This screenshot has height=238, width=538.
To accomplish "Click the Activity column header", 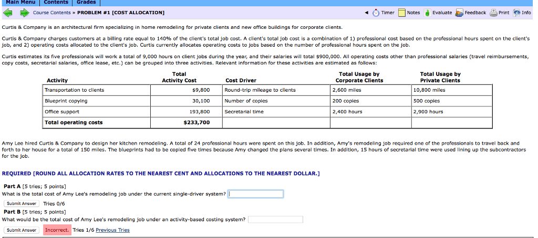I will [x=57, y=81].
